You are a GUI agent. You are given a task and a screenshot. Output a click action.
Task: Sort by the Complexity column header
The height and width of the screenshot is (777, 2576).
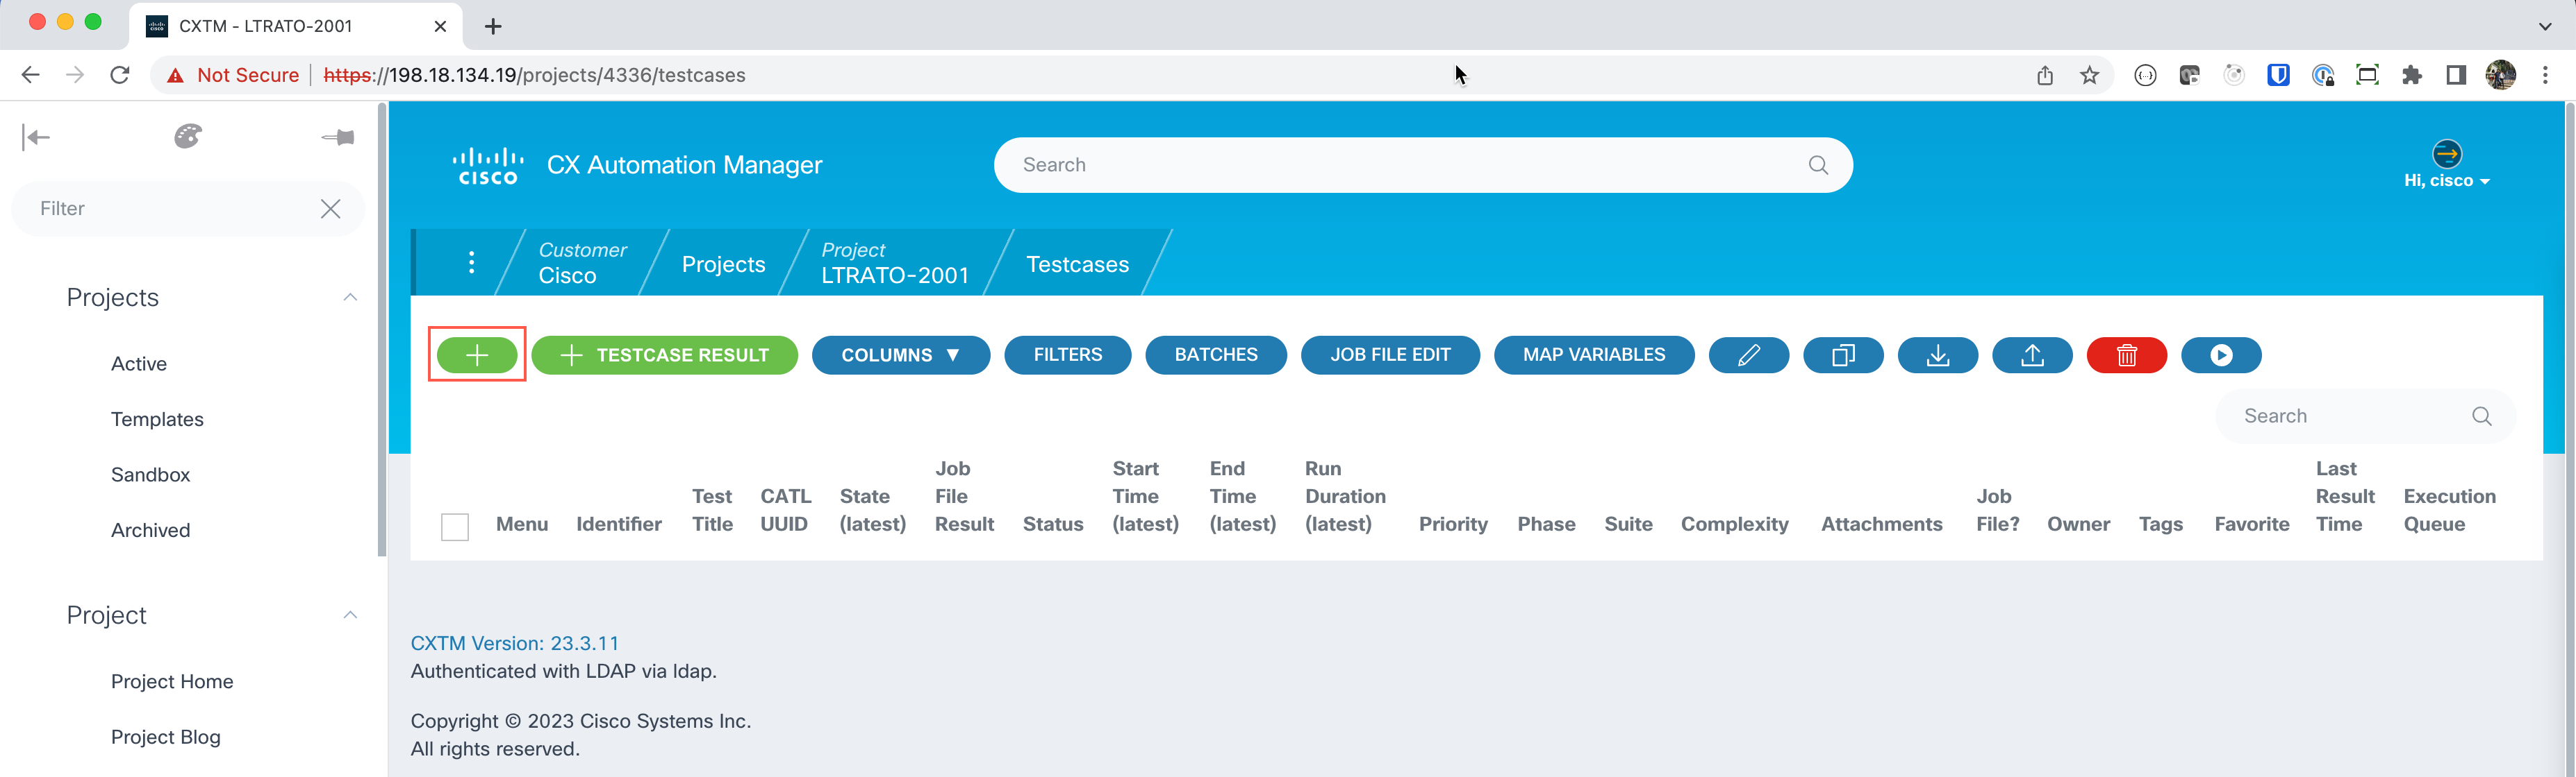point(1734,524)
